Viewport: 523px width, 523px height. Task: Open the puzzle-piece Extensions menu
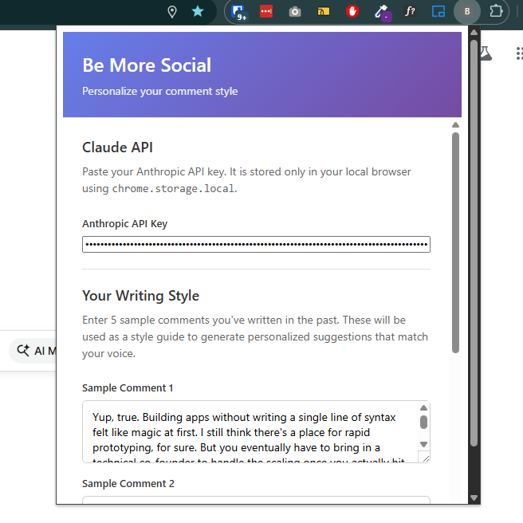tap(496, 11)
